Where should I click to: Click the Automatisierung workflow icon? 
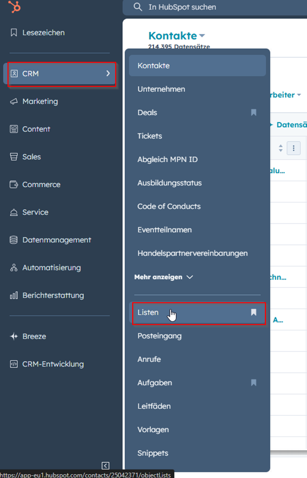coord(14,268)
